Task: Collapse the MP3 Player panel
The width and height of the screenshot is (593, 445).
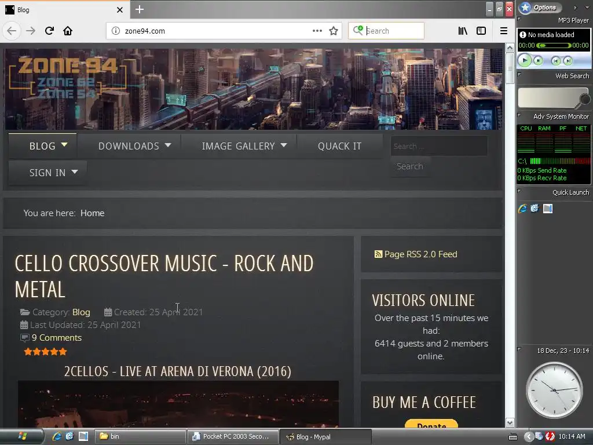Action: tap(519, 19)
